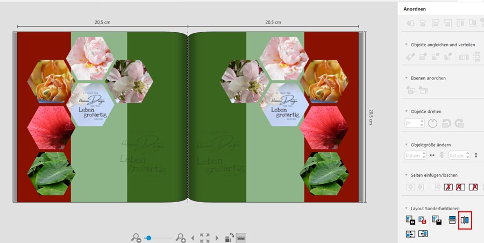The height and width of the screenshot is (243, 484).
Task: Center objects horizontally using first alignment icon
Action: pos(410,23)
